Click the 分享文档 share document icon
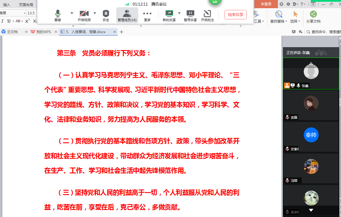 pyautogui.click(x=313, y=17)
